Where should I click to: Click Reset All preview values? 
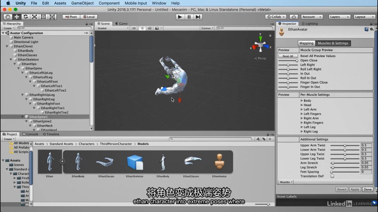(288, 56)
